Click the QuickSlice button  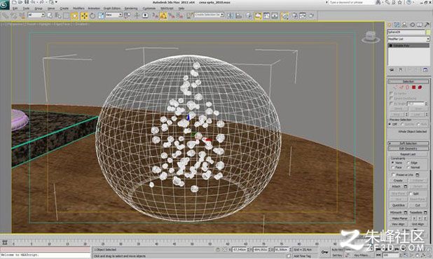click(x=398, y=205)
